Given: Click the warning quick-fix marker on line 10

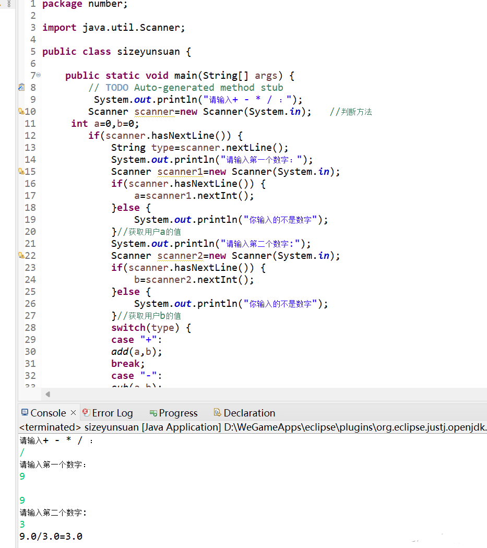Looking at the screenshot, I should [x=21, y=111].
